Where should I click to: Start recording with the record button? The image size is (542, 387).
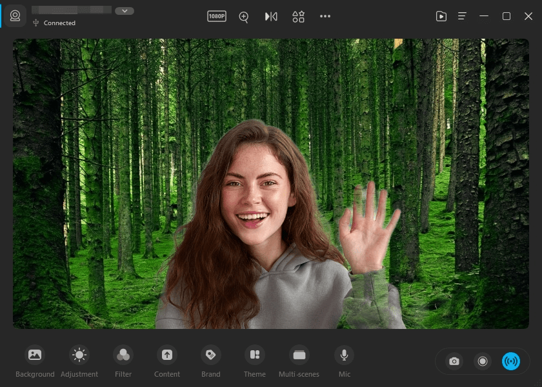pos(482,361)
